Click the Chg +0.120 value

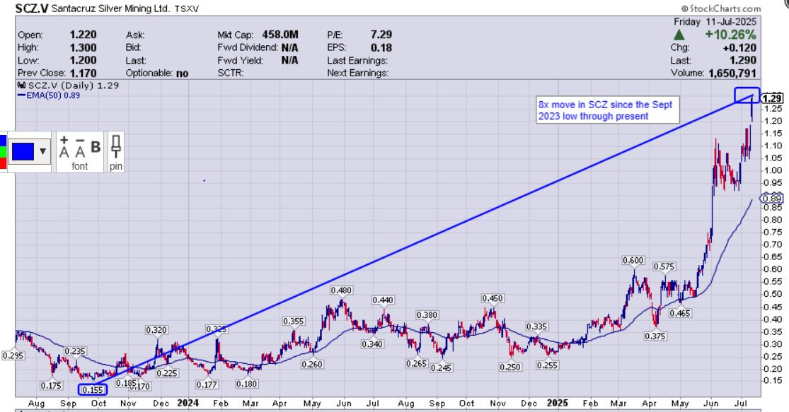739,48
